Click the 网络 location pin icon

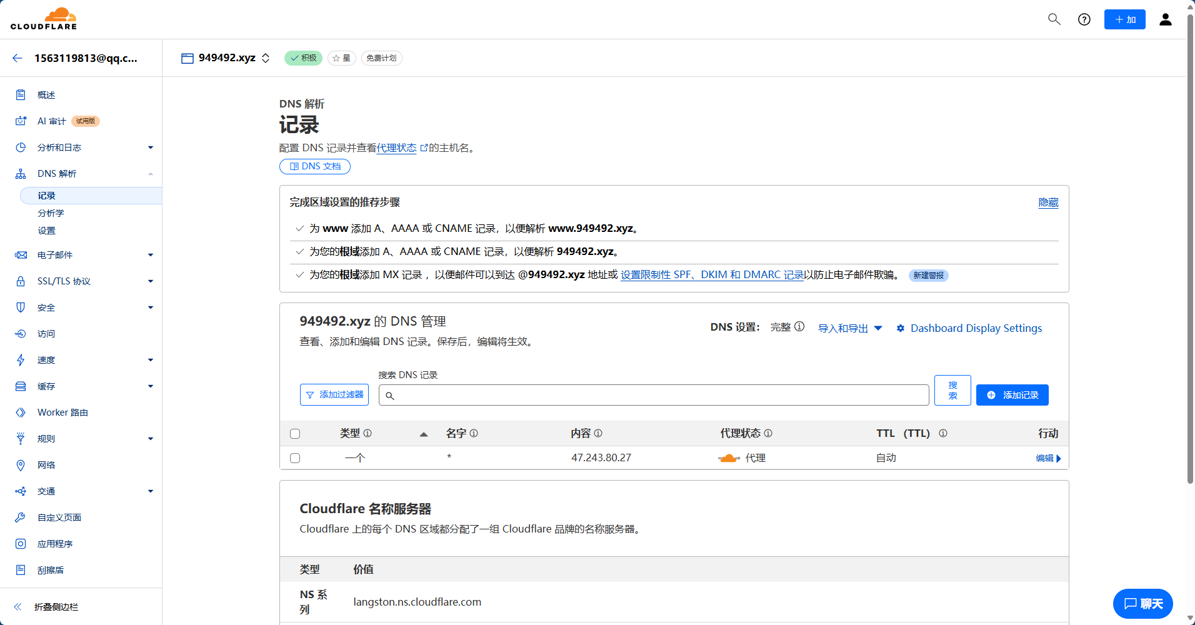(21, 465)
